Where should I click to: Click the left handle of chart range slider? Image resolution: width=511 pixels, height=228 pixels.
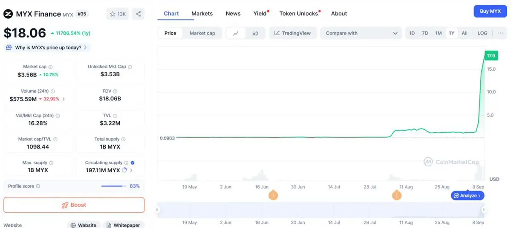point(157,210)
